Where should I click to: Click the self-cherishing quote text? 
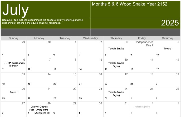pyautogui.click(x=42, y=21)
